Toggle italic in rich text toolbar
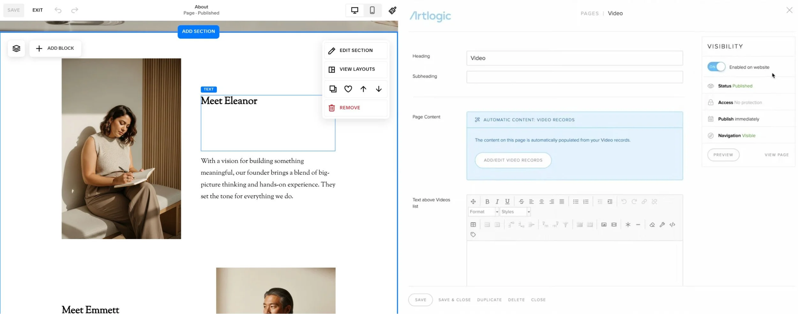The height and width of the screenshot is (314, 798). coord(497,201)
